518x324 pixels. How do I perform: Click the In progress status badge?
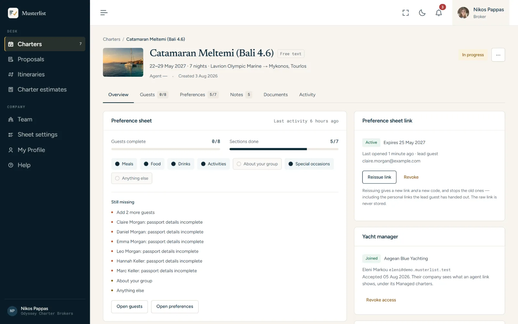[473, 55]
